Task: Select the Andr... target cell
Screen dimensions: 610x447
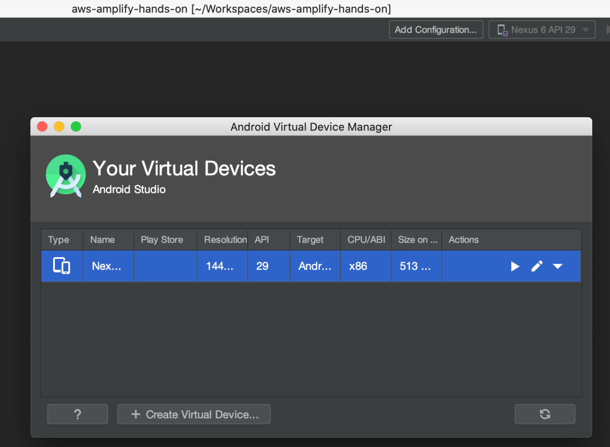Action: coord(315,266)
